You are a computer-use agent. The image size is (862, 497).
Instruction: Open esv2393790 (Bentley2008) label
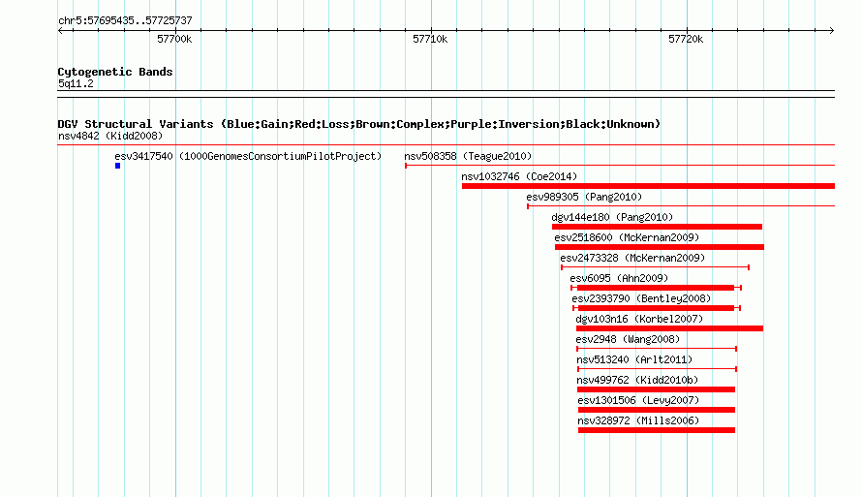641,298
